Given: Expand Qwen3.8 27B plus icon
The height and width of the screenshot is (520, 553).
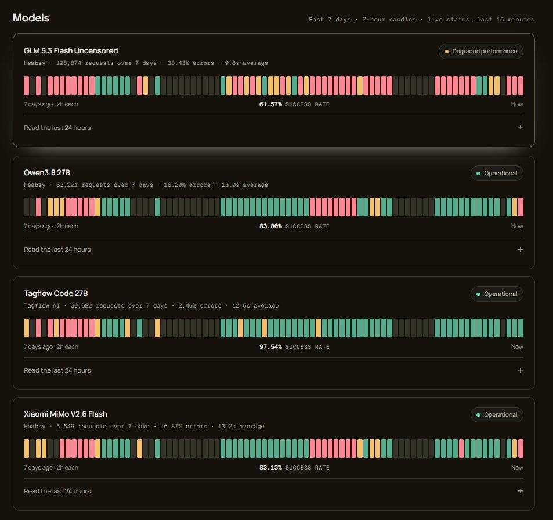Looking at the screenshot, I should click(x=520, y=250).
